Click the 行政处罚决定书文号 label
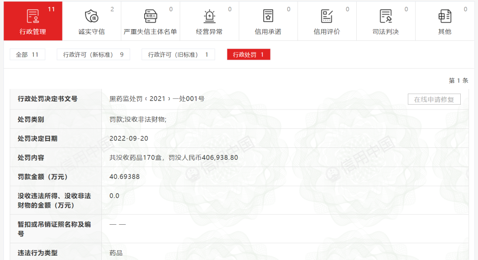The width and height of the screenshot is (478, 260). pyautogui.click(x=47, y=99)
